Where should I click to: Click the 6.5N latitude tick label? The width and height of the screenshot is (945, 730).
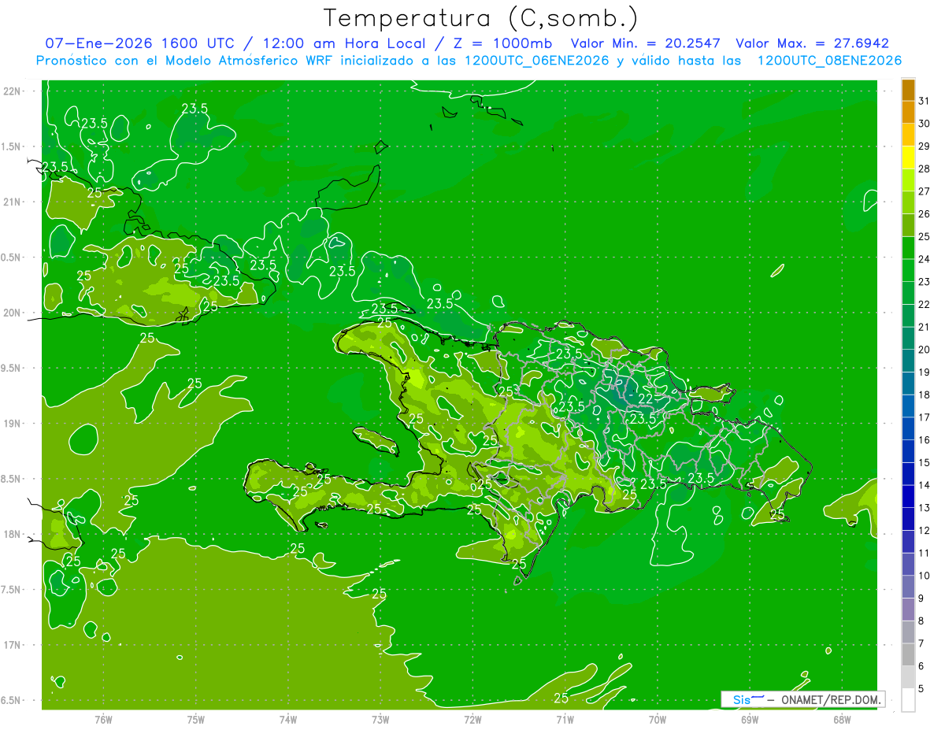coord(12,700)
